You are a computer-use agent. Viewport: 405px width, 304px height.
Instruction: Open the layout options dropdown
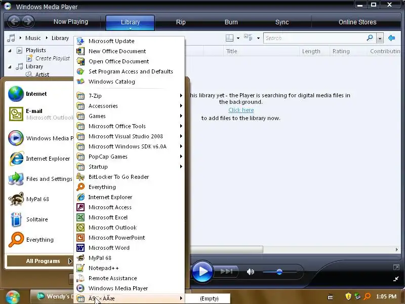click(238, 39)
